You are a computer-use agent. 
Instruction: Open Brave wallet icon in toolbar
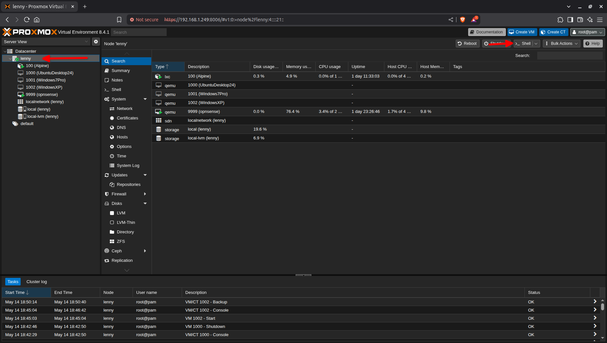tap(580, 20)
